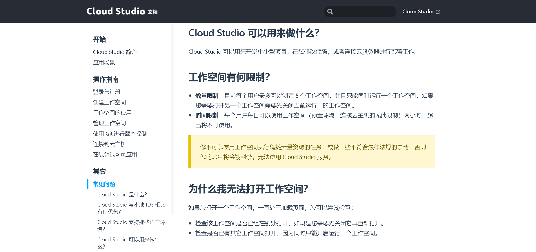The width and height of the screenshot is (536, 252).
Task: Jump to 与本地 IDE 相比有何优势 section
Action: [131, 208]
